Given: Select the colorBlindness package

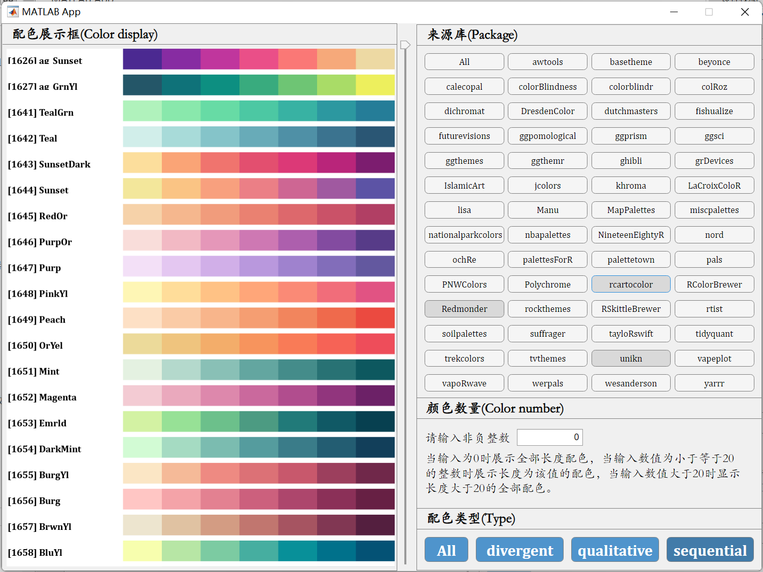Looking at the screenshot, I should click(x=547, y=87).
